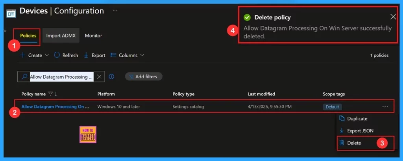Click the Last modified column header
This screenshot has height=161, width=403.
click(x=261, y=94)
